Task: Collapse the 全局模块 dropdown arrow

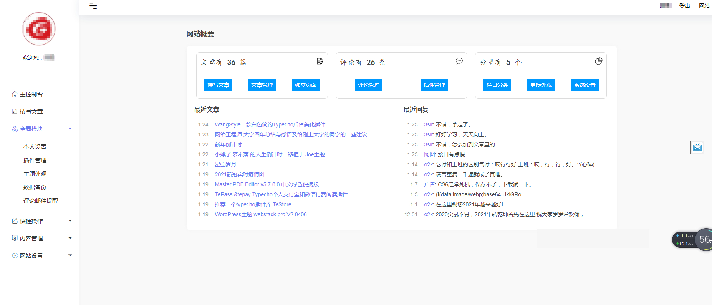Action: (x=70, y=129)
